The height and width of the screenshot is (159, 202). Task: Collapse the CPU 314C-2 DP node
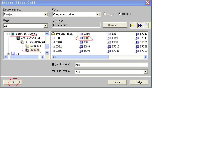(13, 38)
